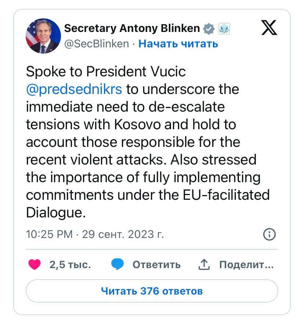Follow via the "Начать читать" link
The height and width of the screenshot is (321, 304).
coord(178,44)
